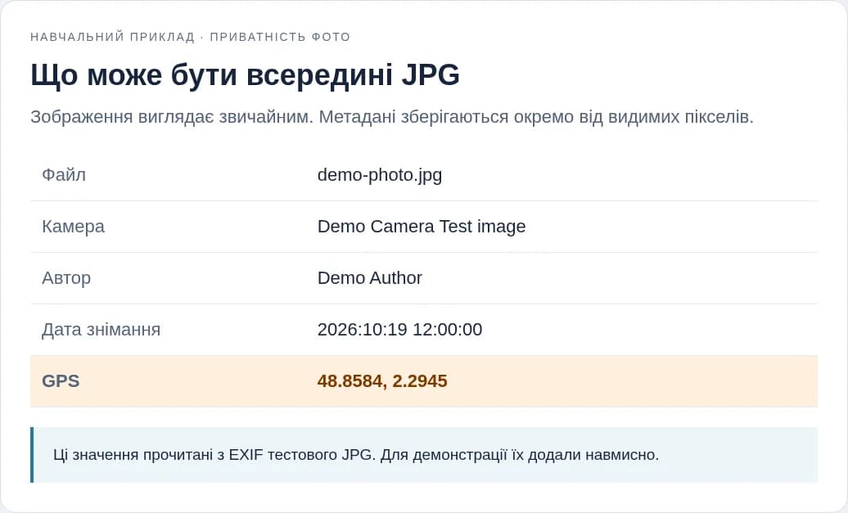This screenshot has height=513, width=848.
Task: Select the 'Файл' row label
Action: click(x=64, y=175)
